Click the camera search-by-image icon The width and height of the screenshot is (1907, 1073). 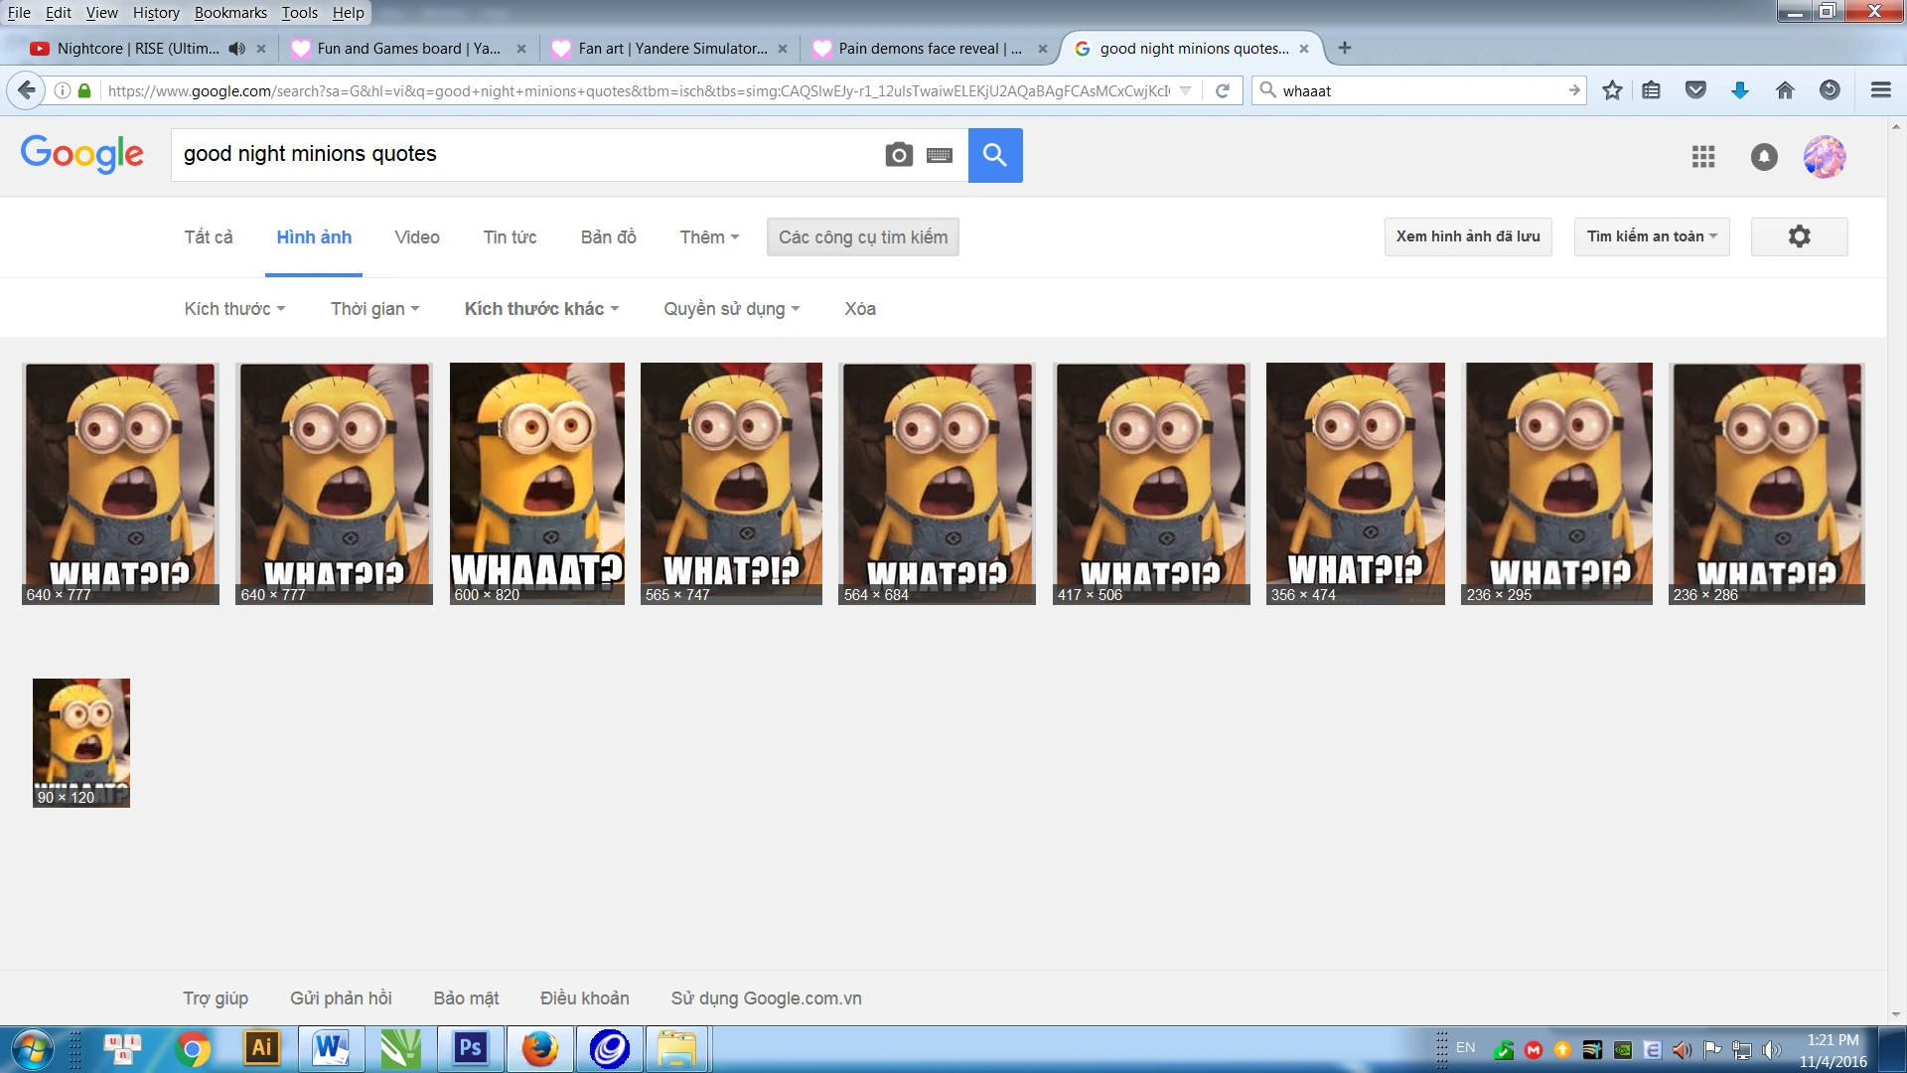click(898, 155)
